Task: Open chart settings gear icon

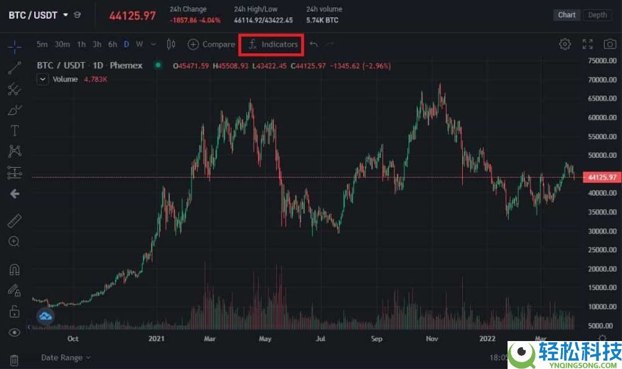Action: pyautogui.click(x=565, y=44)
